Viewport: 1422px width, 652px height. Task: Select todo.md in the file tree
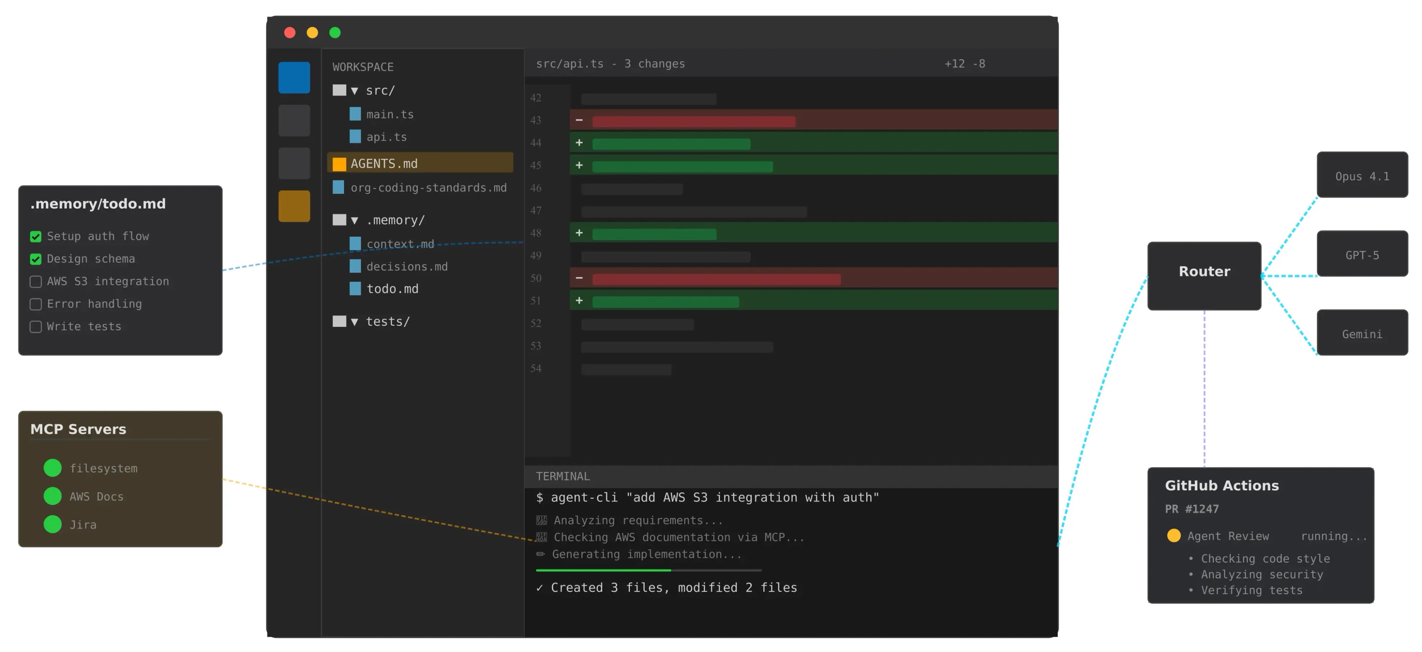393,288
